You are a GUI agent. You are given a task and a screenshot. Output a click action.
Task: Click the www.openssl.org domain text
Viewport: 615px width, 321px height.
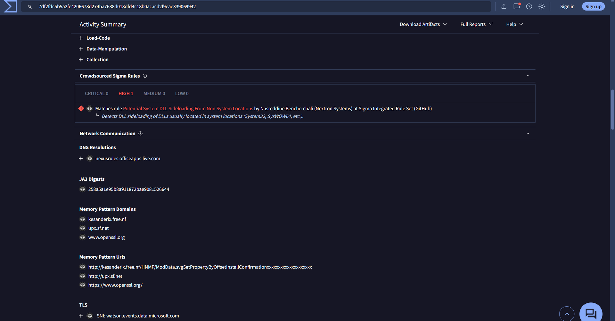click(107, 237)
